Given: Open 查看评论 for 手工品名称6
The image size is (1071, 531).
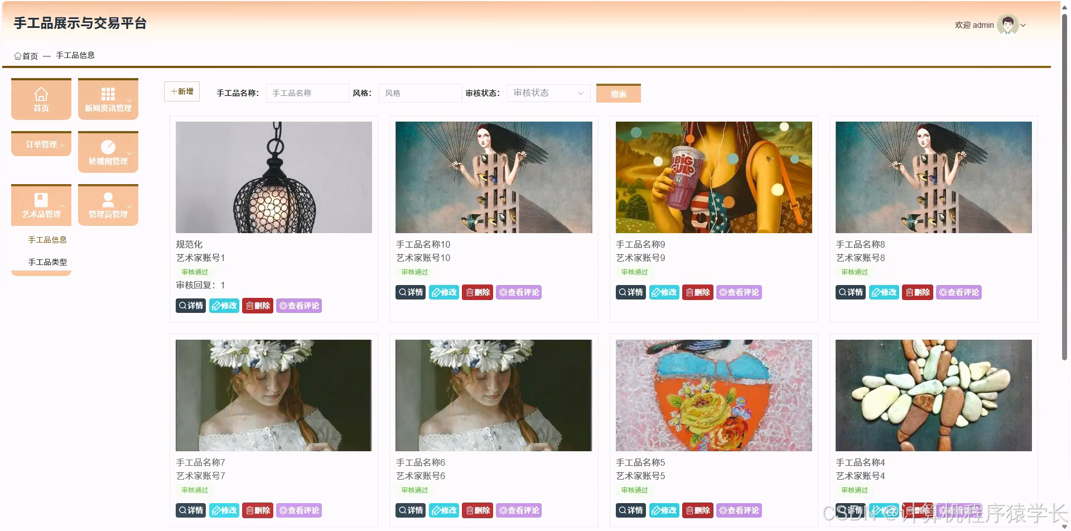Looking at the screenshot, I should (x=519, y=510).
